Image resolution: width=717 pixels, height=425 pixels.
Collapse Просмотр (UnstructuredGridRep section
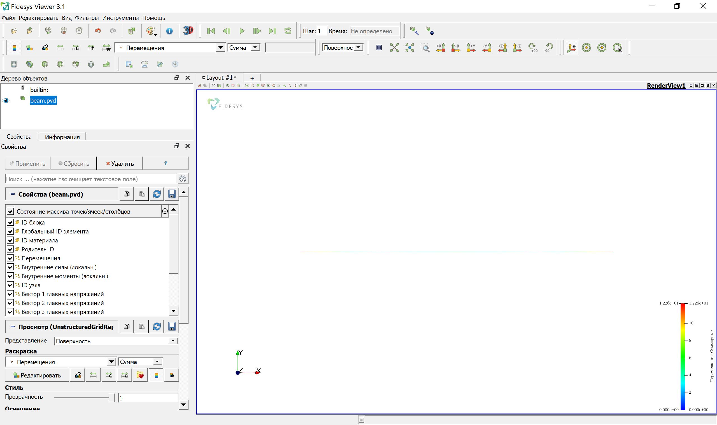[13, 327]
